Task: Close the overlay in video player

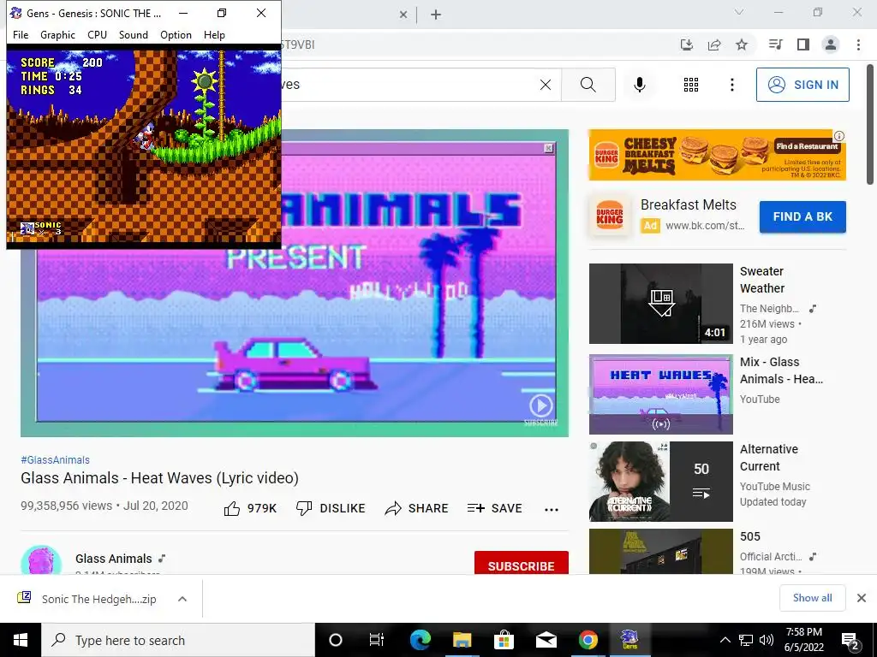Action: click(x=549, y=148)
